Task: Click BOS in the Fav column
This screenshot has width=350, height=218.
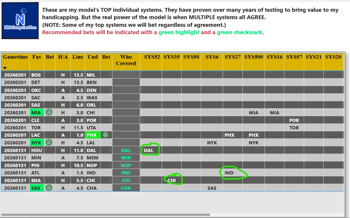Action: (x=37, y=75)
